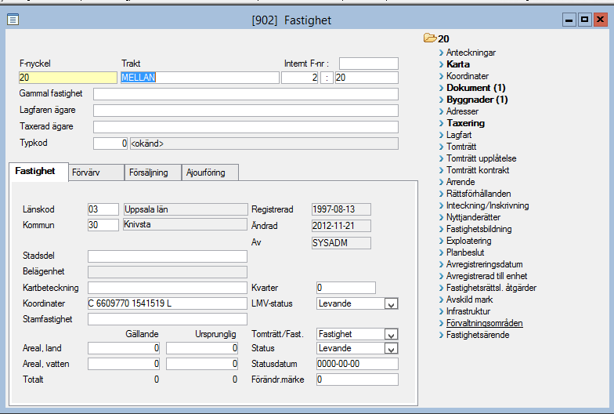Click the Förändr.märke field
The width and height of the screenshot is (614, 414).
[x=357, y=379]
